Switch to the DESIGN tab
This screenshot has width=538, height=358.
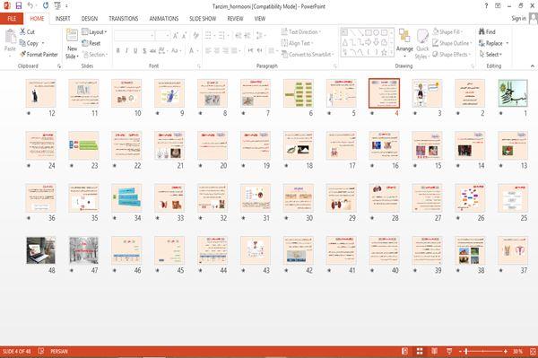click(x=89, y=19)
